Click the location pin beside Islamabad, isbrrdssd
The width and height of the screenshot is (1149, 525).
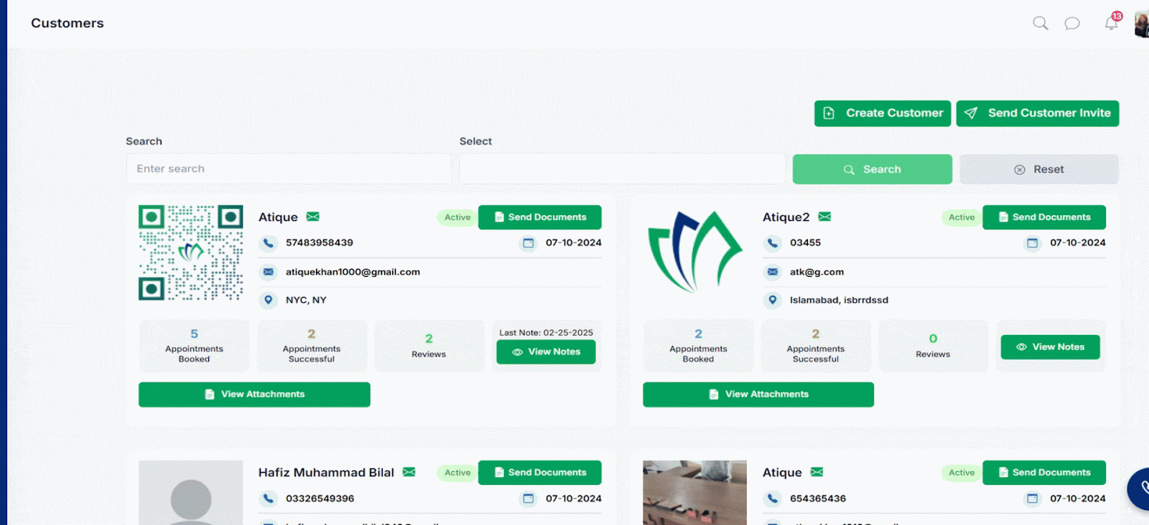click(772, 300)
